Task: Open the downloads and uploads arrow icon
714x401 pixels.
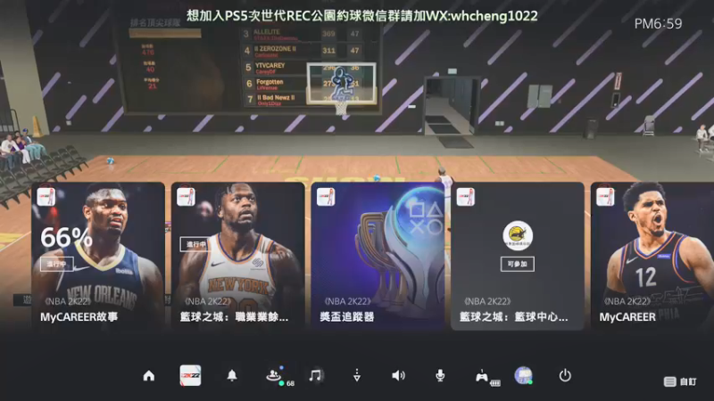Action: (357, 375)
